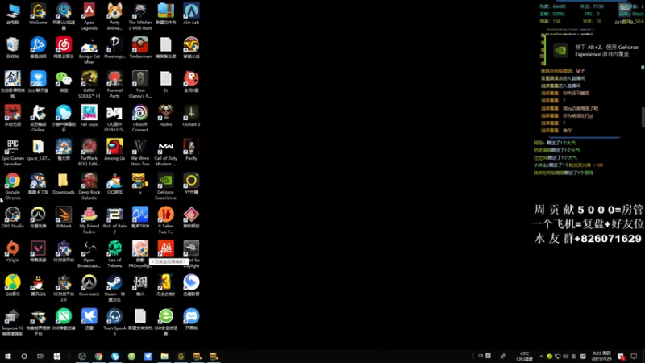Open Ubisoft Connect shortcut
Image resolution: width=645 pixels, height=363 pixels.
(x=139, y=119)
